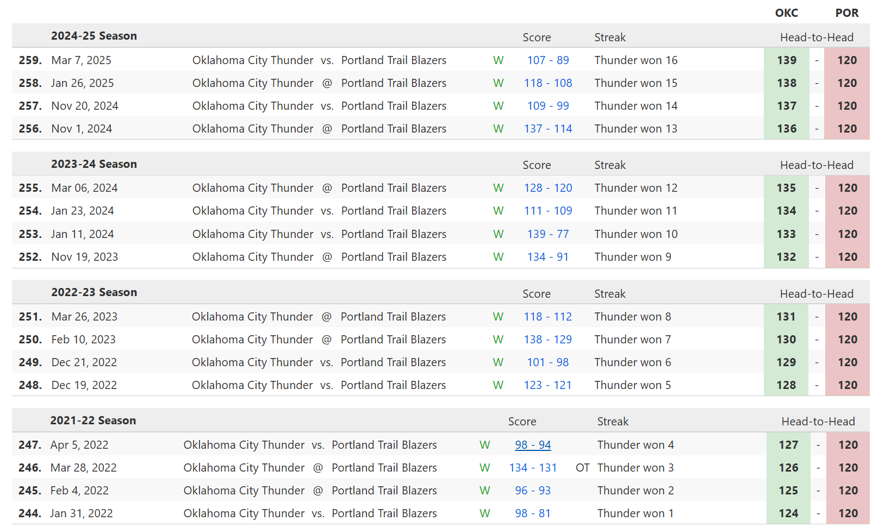
Task: Click POR value 120 in game 244 row
Action: point(848,513)
